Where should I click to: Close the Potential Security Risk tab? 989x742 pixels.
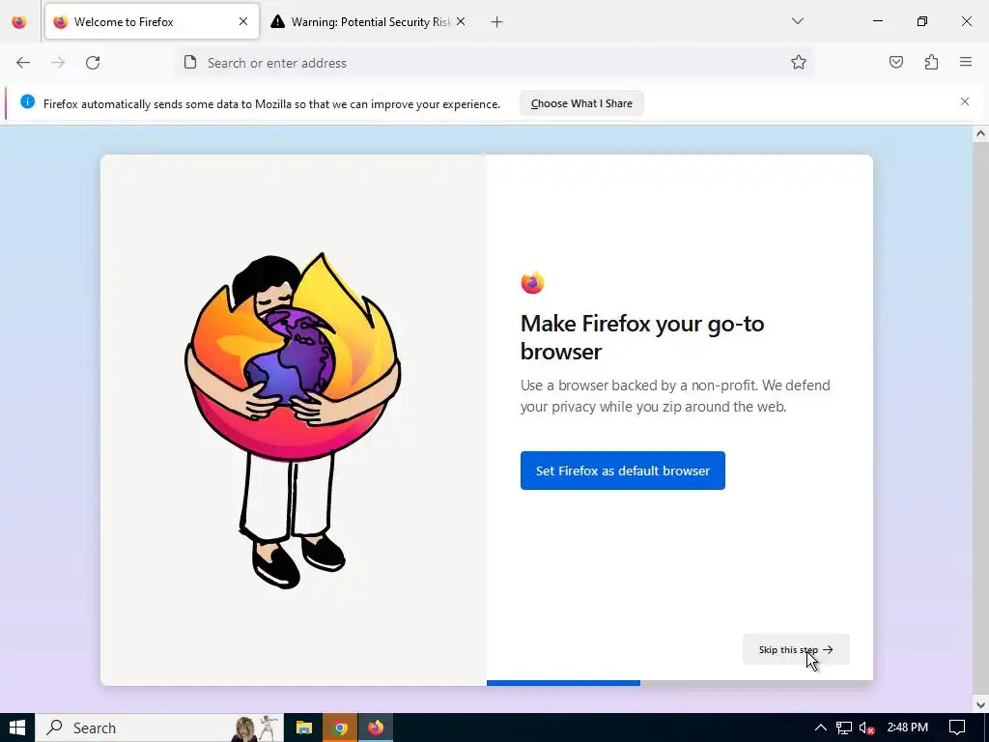pos(461,21)
